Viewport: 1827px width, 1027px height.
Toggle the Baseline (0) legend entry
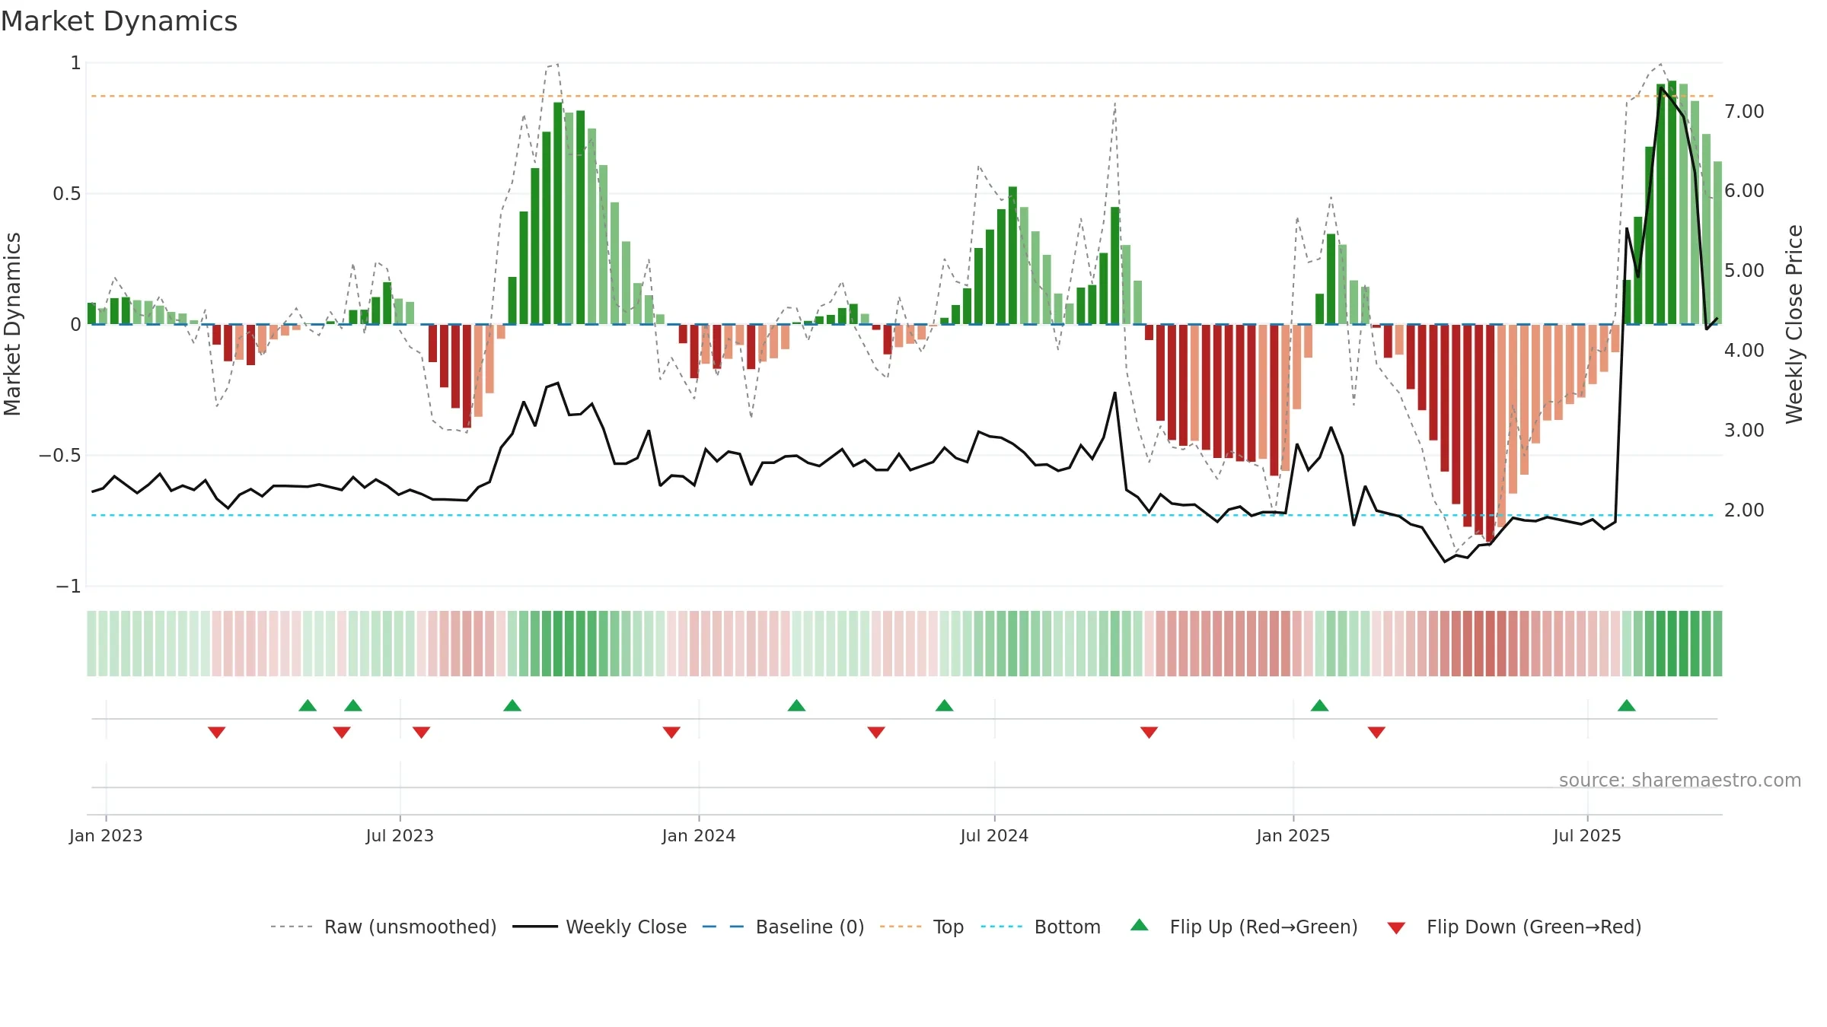[x=783, y=927]
